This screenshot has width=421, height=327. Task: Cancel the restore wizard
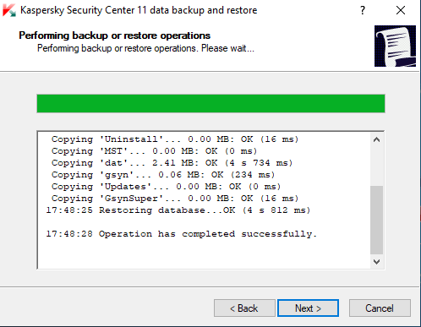pyautogui.click(x=380, y=308)
